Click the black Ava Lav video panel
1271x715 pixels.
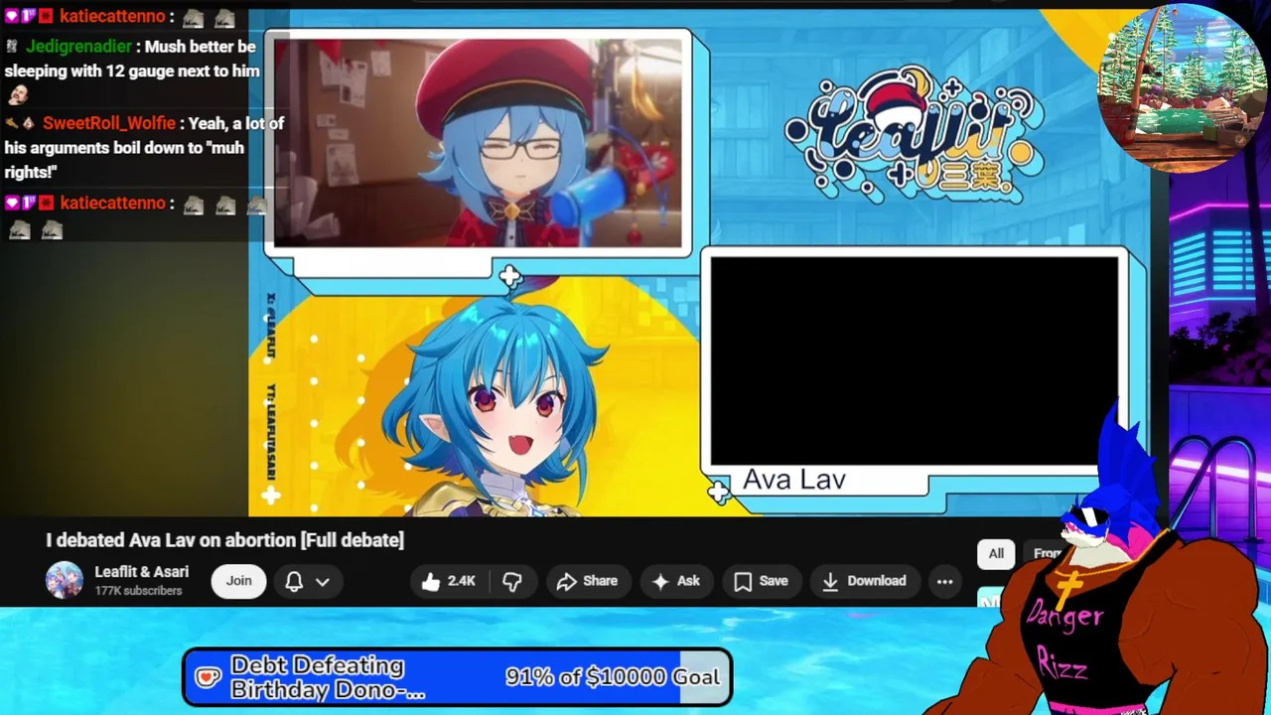pyautogui.click(x=914, y=360)
